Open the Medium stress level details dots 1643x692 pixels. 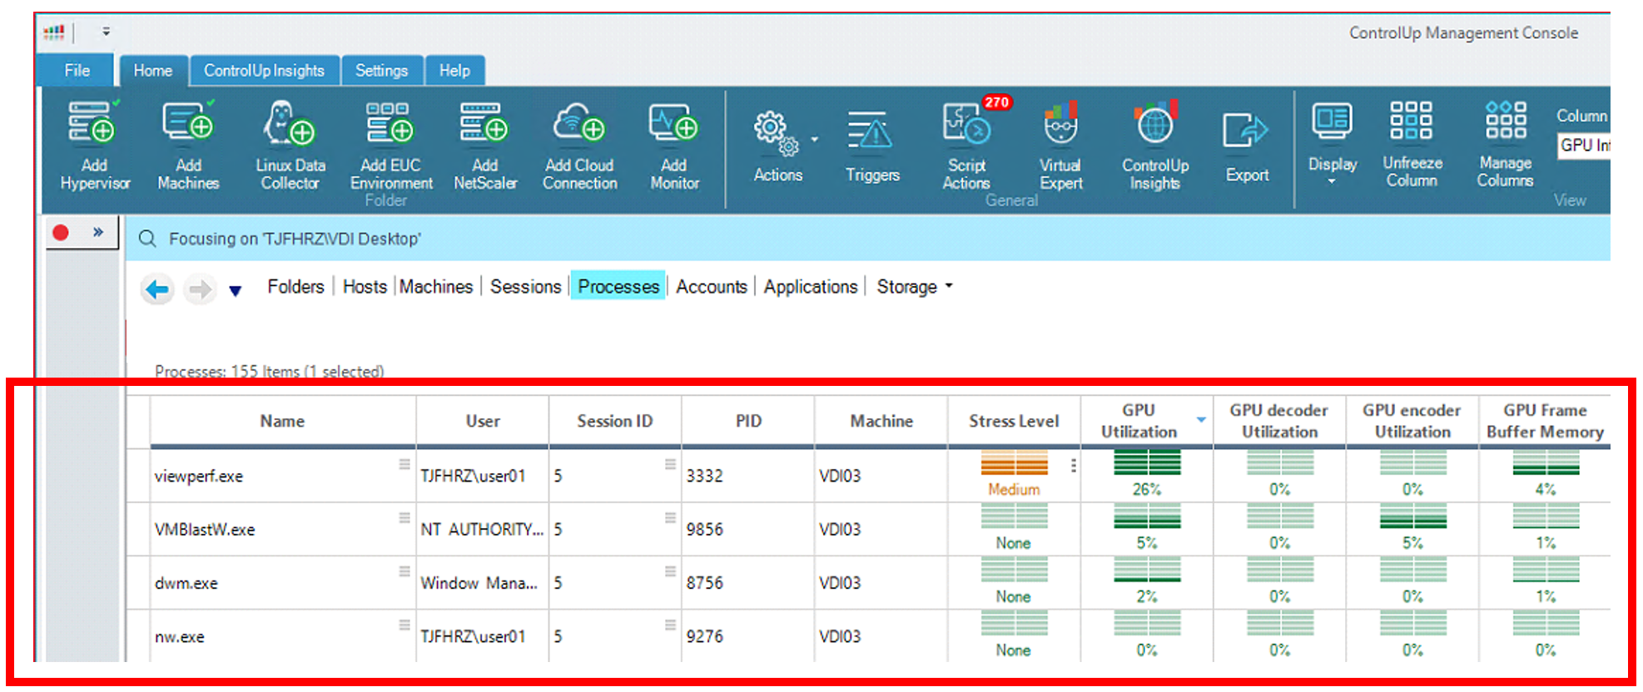(x=1074, y=466)
